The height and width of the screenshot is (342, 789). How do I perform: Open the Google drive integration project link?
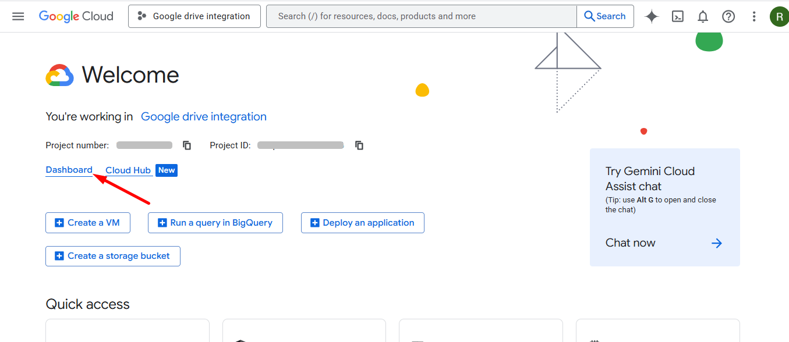coord(203,117)
